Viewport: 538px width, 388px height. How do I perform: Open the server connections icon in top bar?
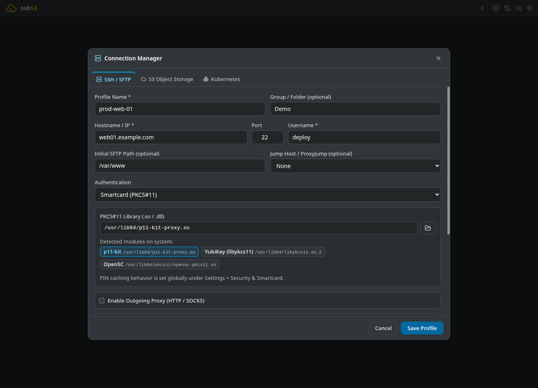coord(496,8)
